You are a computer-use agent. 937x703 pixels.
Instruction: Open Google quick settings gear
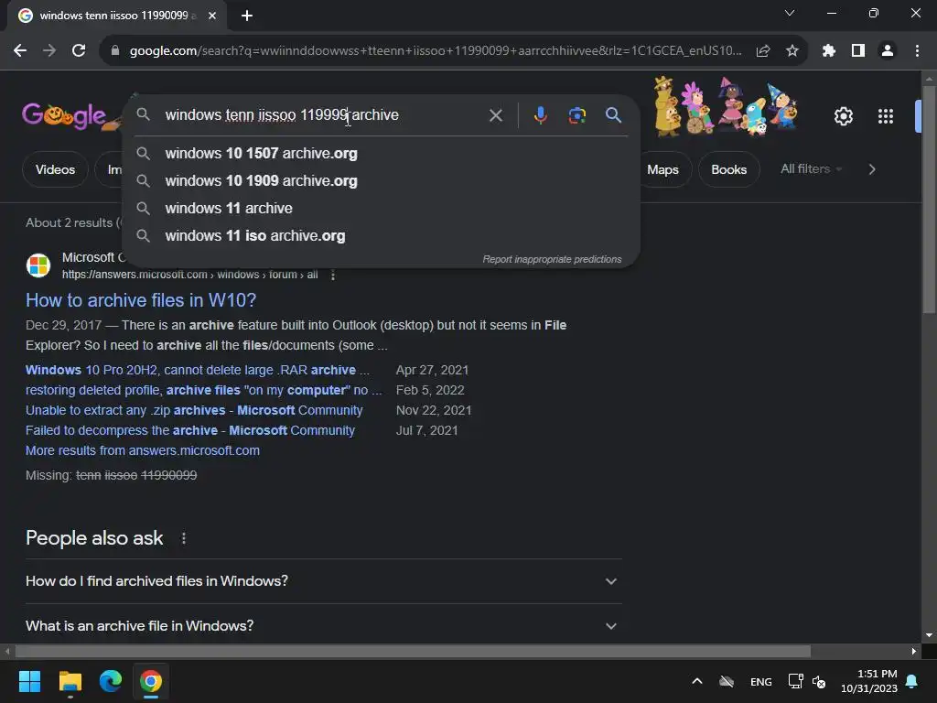(x=843, y=116)
